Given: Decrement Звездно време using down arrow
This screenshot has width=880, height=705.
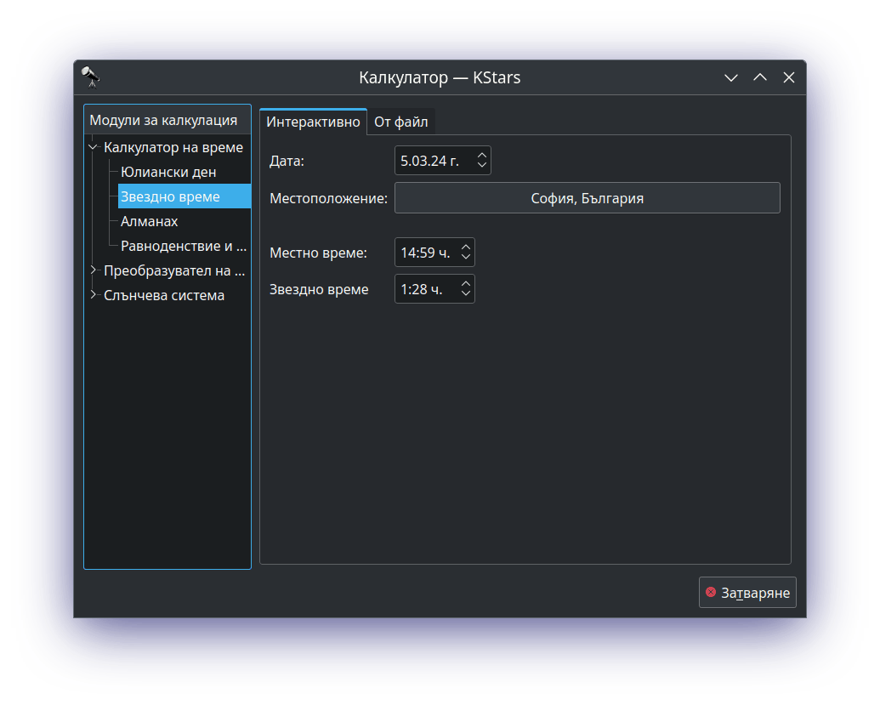Looking at the screenshot, I should click(x=466, y=294).
